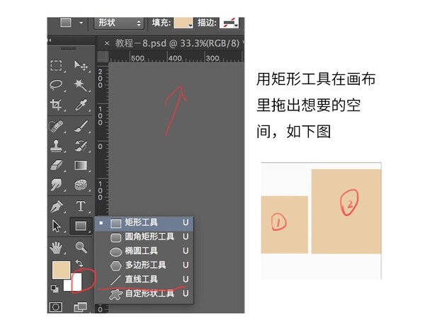Select the Rectangular Marquee tool
This screenshot has width=425, height=320.
56,65
